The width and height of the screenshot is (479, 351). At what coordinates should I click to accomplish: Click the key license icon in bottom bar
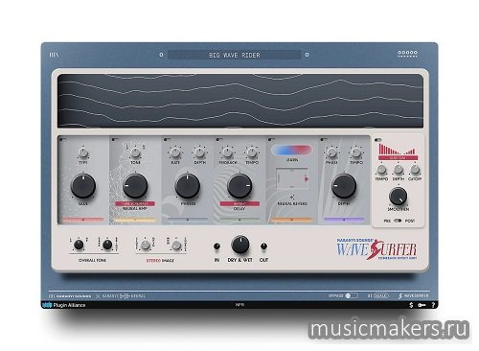[x=422, y=305]
